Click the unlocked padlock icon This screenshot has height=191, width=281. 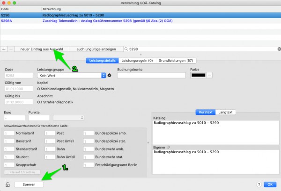pos(7,184)
